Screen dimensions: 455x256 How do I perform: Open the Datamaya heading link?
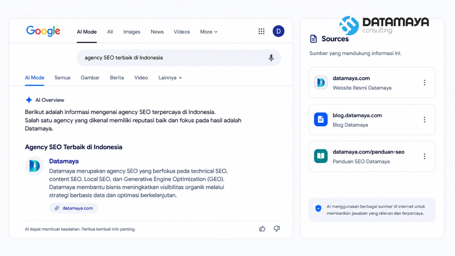(64, 161)
